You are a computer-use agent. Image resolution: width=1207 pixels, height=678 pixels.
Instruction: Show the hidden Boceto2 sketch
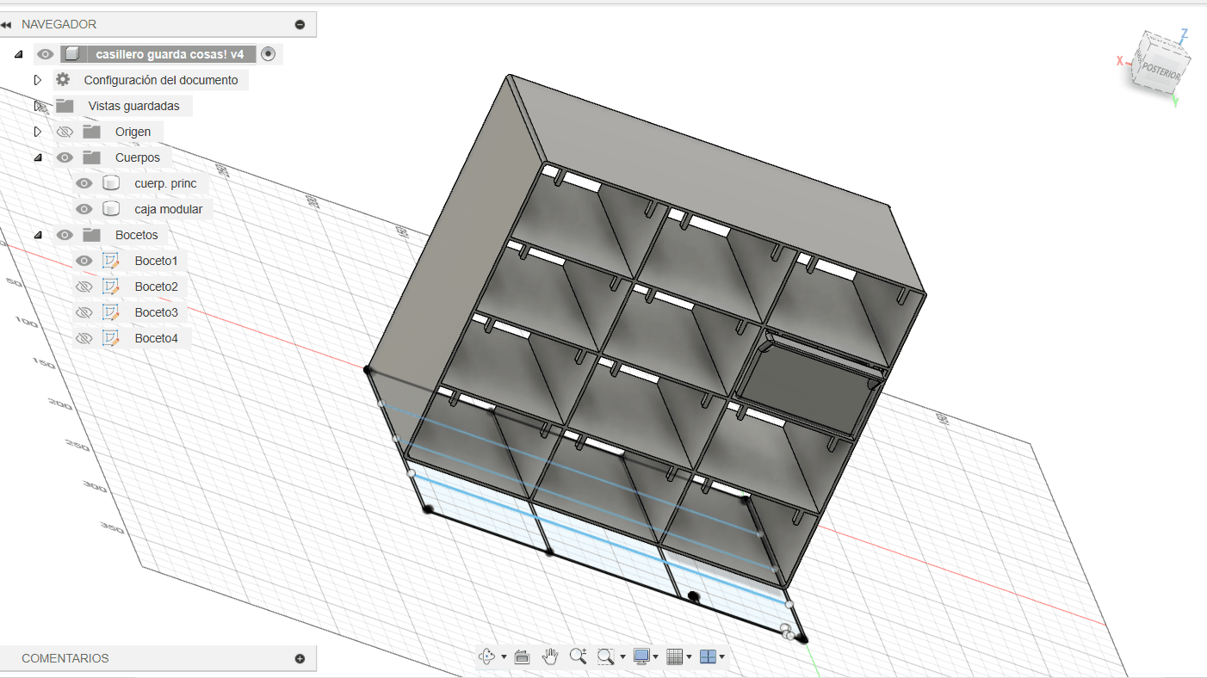84,287
